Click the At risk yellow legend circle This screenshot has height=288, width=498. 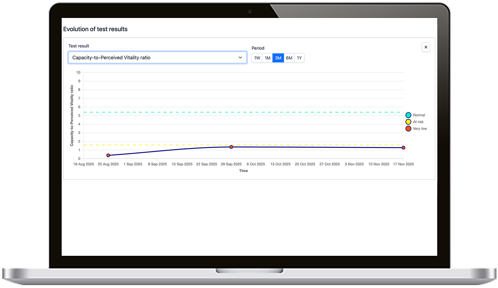(x=408, y=122)
